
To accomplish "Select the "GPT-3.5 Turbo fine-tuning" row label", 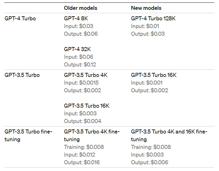I will [x=28, y=135].
